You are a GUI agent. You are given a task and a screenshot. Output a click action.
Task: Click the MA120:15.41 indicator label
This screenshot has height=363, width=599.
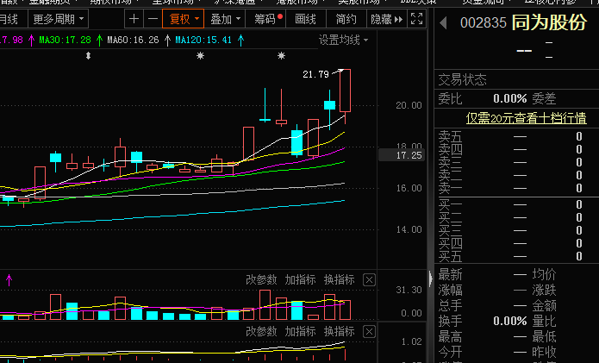point(203,40)
